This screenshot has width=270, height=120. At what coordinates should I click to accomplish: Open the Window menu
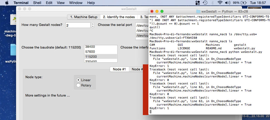(x=76, y=3)
